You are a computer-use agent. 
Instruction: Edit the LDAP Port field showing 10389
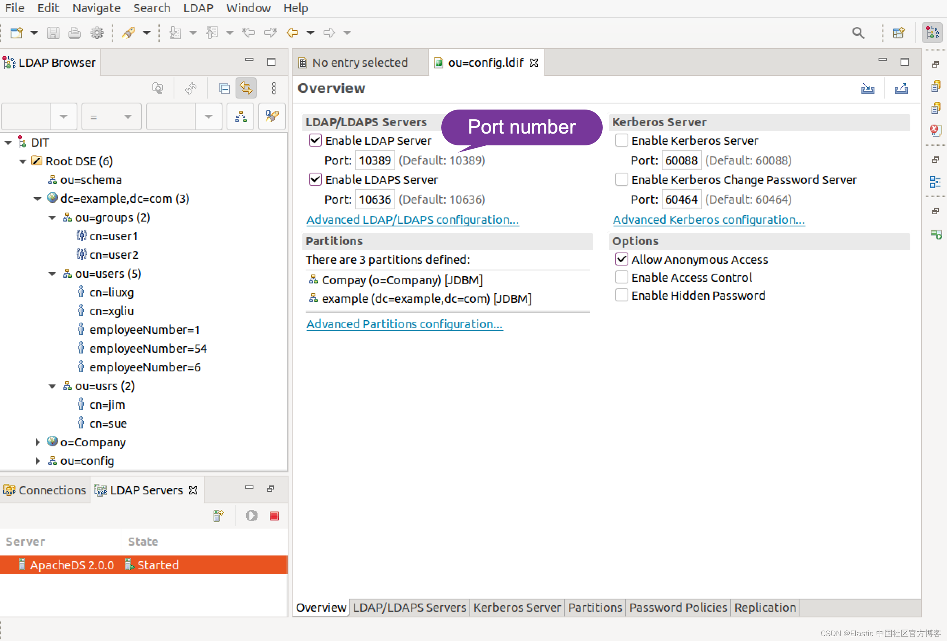click(x=374, y=160)
